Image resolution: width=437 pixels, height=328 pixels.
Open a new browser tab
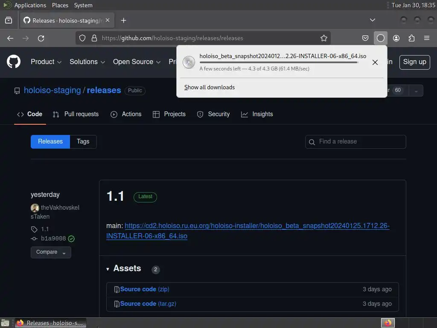pyautogui.click(x=123, y=20)
